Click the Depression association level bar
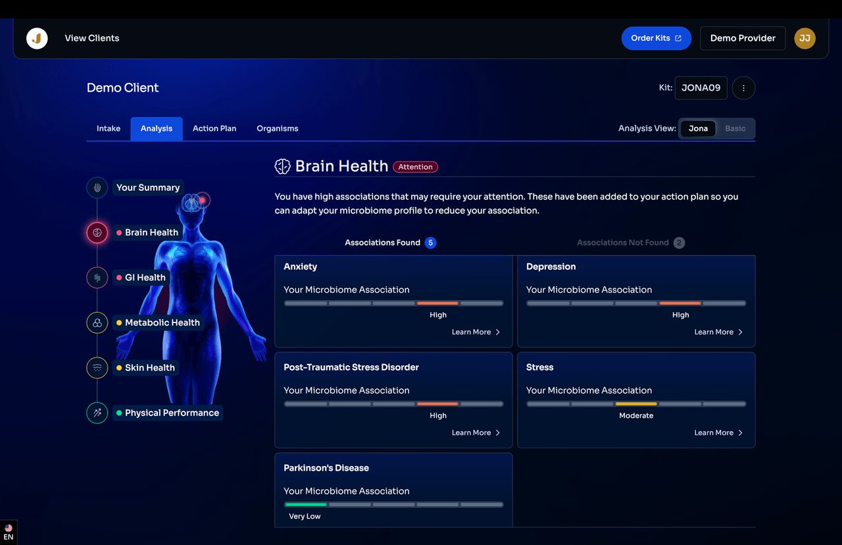842x545 pixels. (x=635, y=303)
